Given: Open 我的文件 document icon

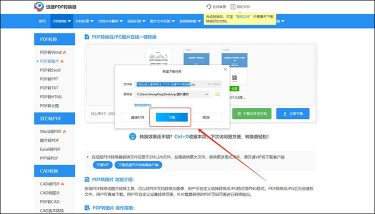Looking at the screenshot, I should click(x=232, y=6).
